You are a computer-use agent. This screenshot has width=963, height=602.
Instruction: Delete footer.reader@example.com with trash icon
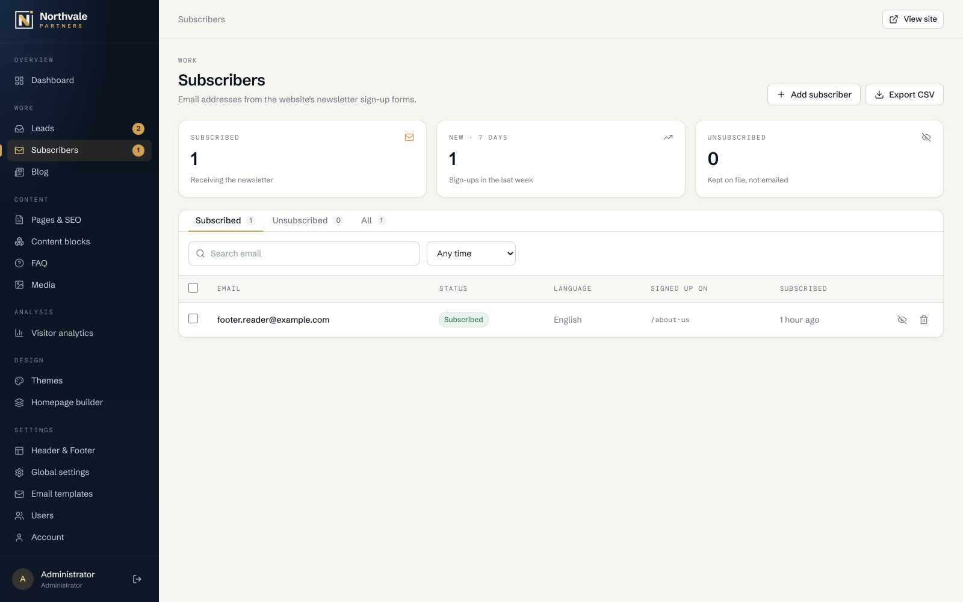click(x=924, y=320)
